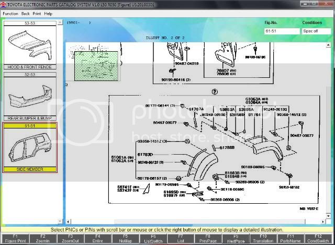Select part number 90189-06095

253,167
